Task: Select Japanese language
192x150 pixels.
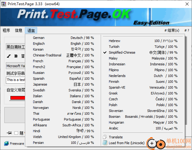Action: 63,84
